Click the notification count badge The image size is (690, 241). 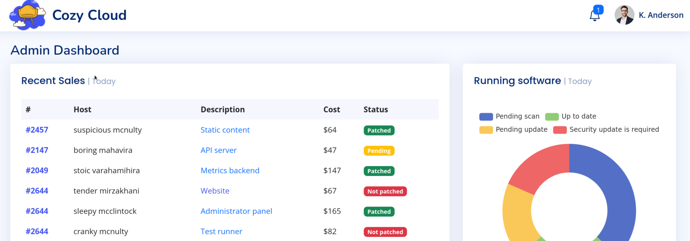pyautogui.click(x=598, y=9)
